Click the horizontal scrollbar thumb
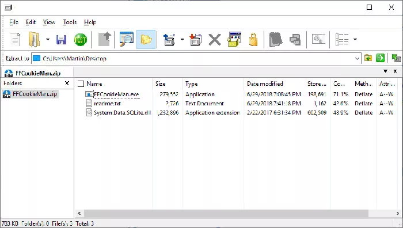403x228 pixels. click(x=226, y=213)
